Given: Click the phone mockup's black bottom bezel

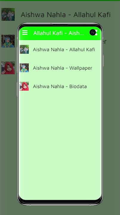Looking at the screenshot, I should [60, 202].
